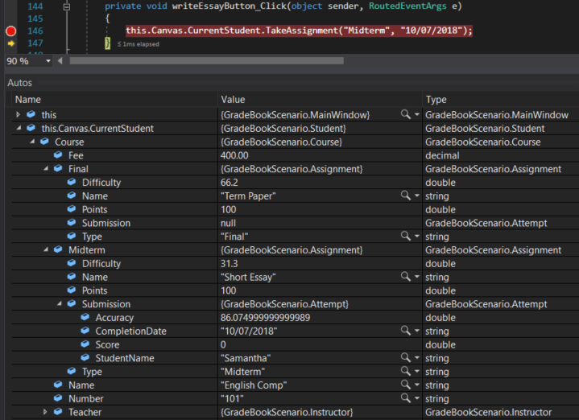Image resolution: width=579 pixels, height=420 pixels.
Task: Expand the Teacher node
Action: pos(45,412)
